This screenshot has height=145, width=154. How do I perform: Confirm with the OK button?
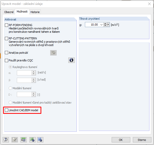[x=121, y=140]
